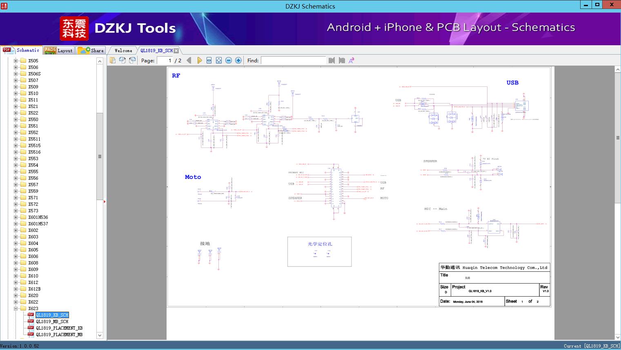The width and height of the screenshot is (621, 350).
Task: Zoom in with the plus icon
Action: coord(238,60)
